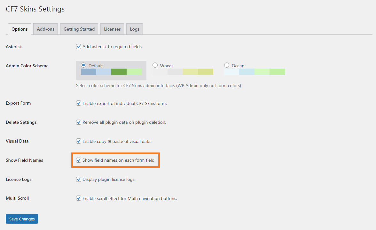Select the Options tab

click(20, 29)
